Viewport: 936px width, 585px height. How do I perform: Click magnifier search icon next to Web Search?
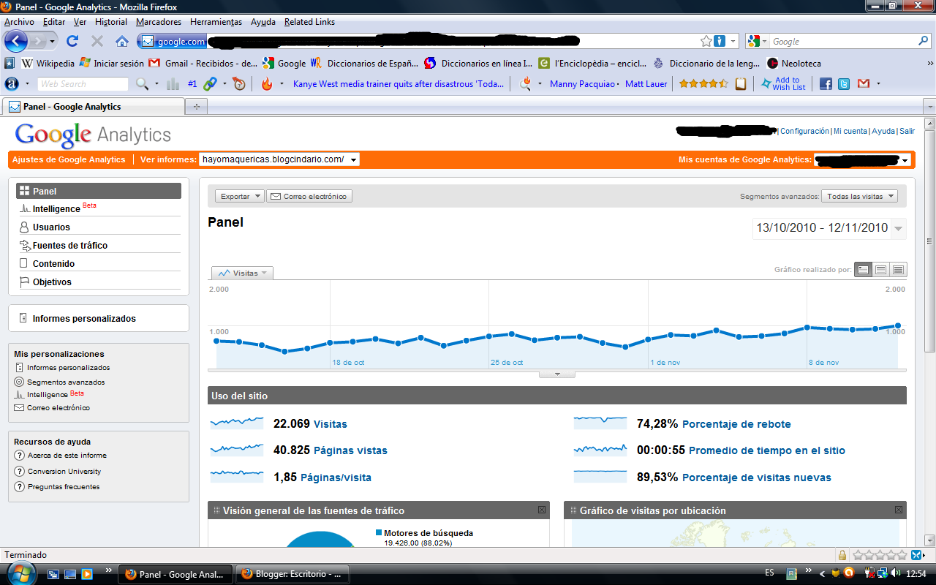click(142, 84)
